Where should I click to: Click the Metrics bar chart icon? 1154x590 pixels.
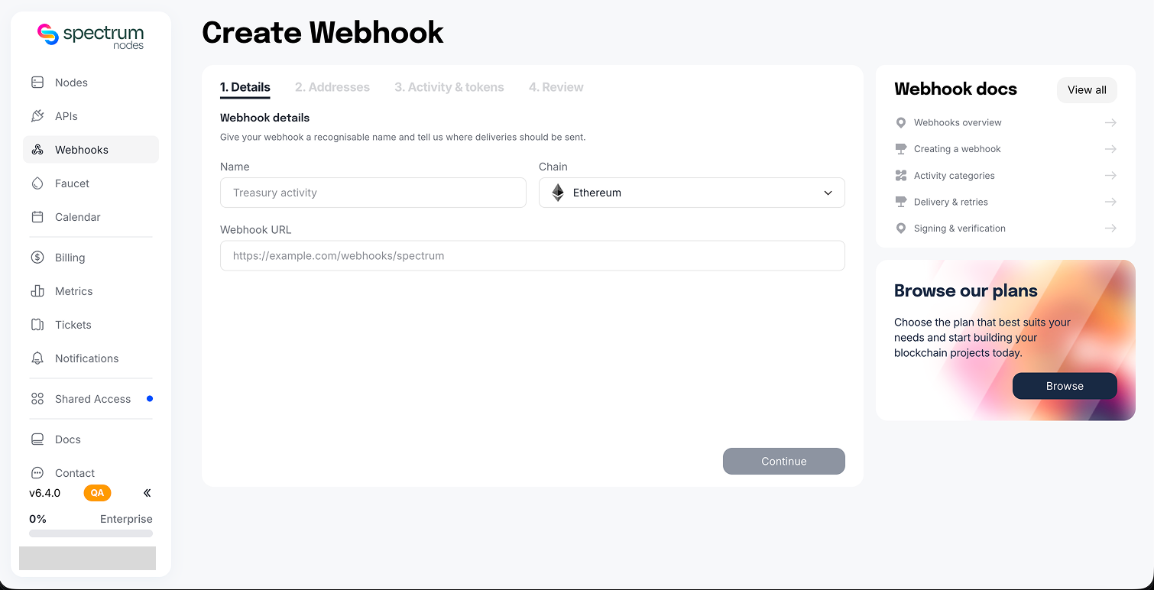click(37, 291)
